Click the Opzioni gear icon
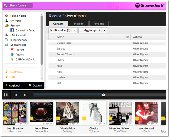The width and height of the screenshot is (169, 137). [x=30, y=85]
